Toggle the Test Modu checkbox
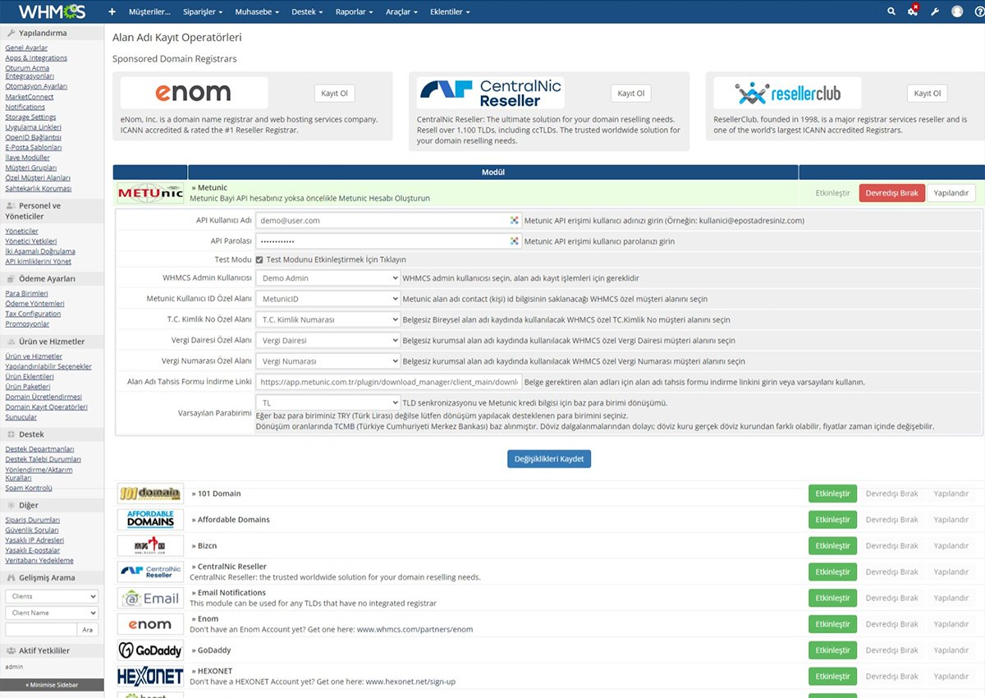This screenshot has width=985, height=698. pos(259,259)
